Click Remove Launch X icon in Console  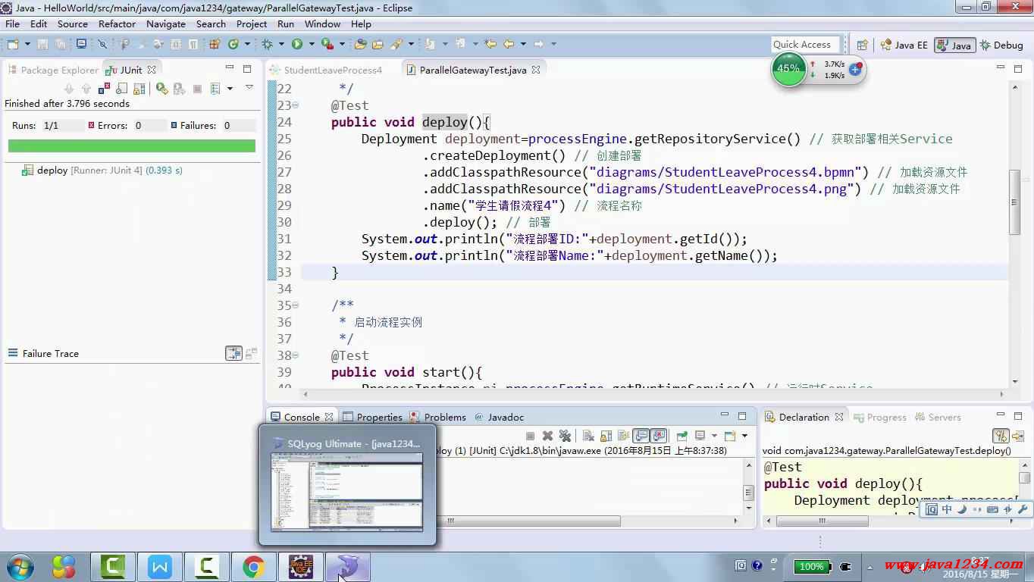[x=547, y=436]
